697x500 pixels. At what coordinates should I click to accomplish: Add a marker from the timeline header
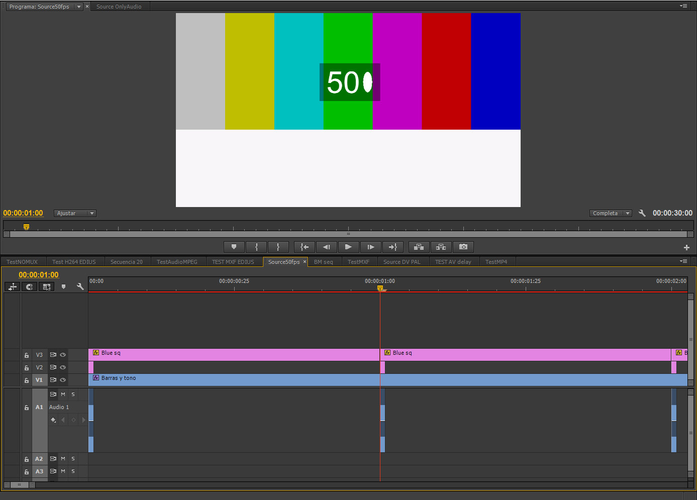tap(63, 286)
